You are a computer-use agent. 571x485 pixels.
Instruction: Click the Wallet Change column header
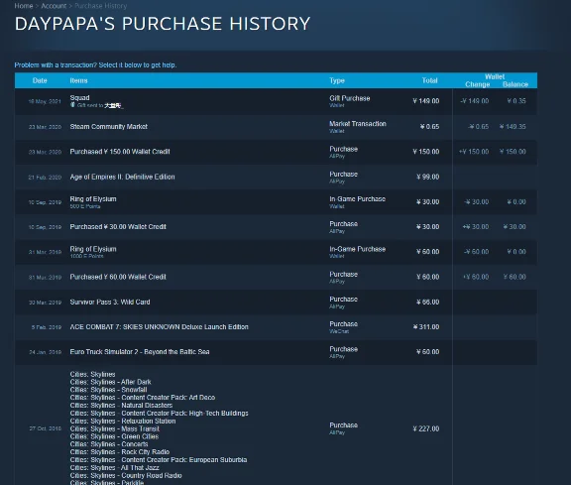pyautogui.click(x=478, y=84)
